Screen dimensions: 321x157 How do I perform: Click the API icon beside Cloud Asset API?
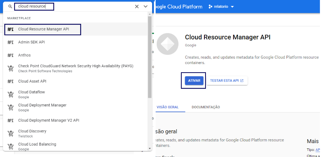10,82
